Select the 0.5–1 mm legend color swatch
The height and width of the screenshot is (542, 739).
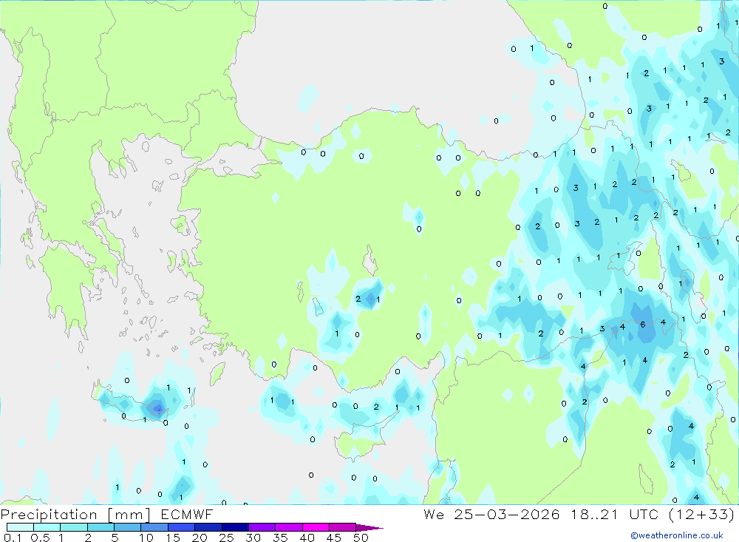47,527
